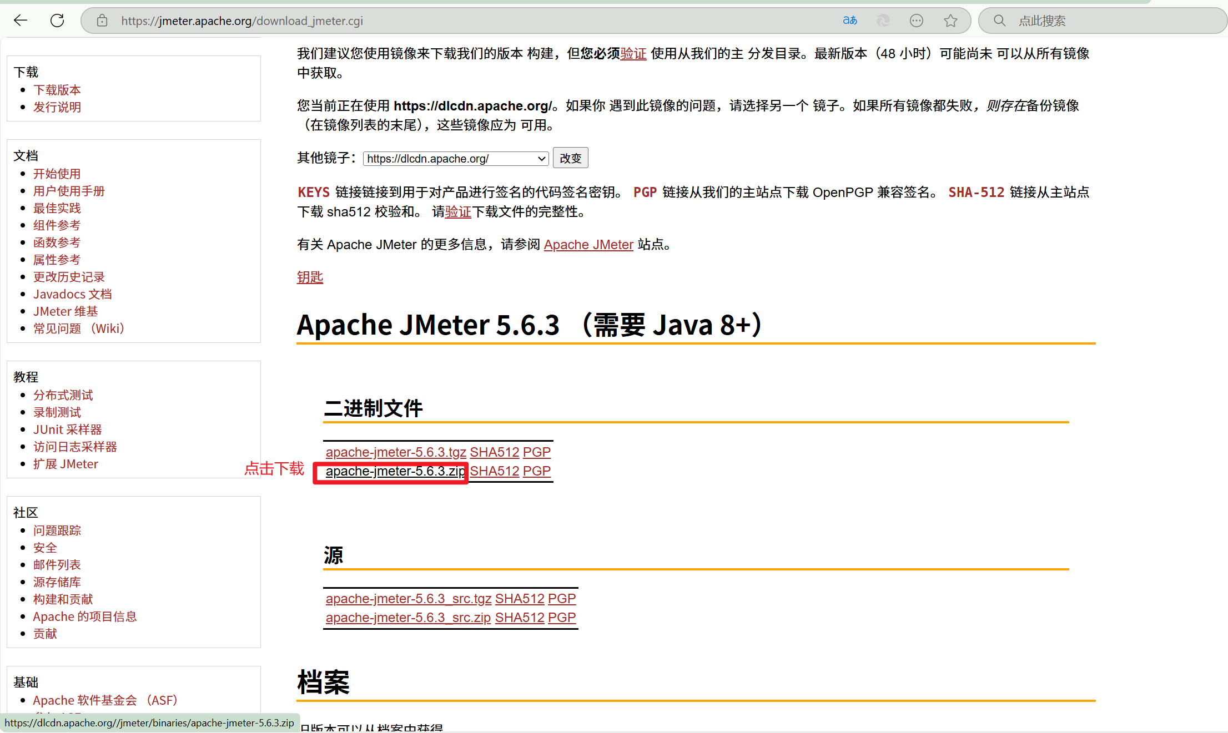Download apache-jmeter-5.6.3.zip binary

[x=395, y=471]
